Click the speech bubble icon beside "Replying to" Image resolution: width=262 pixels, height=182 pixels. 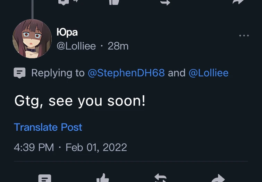pos(20,73)
